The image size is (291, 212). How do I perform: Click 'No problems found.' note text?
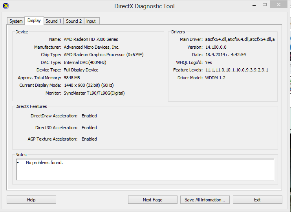(x=44, y=163)
